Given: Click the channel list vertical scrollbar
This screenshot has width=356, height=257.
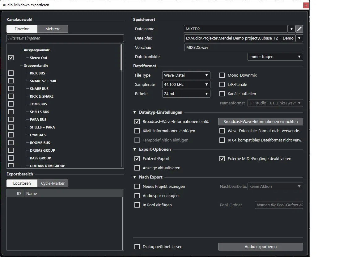Looking at the screenshot, I should tap(121, 57).
